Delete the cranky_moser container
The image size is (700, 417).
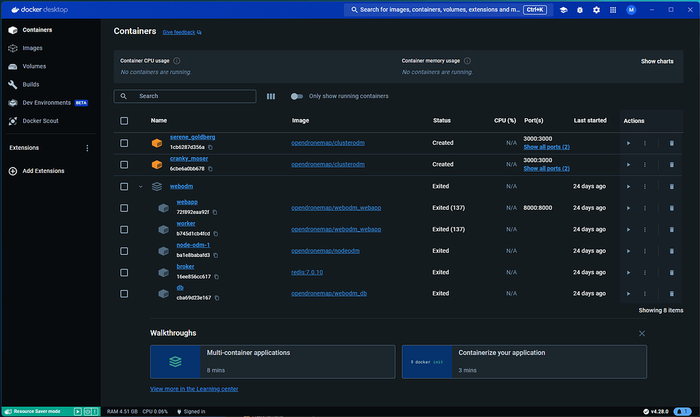click(x=671, y=164)
